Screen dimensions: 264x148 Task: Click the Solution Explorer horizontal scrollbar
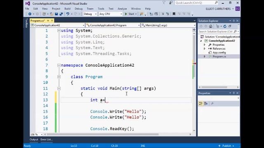coord(214,87)
